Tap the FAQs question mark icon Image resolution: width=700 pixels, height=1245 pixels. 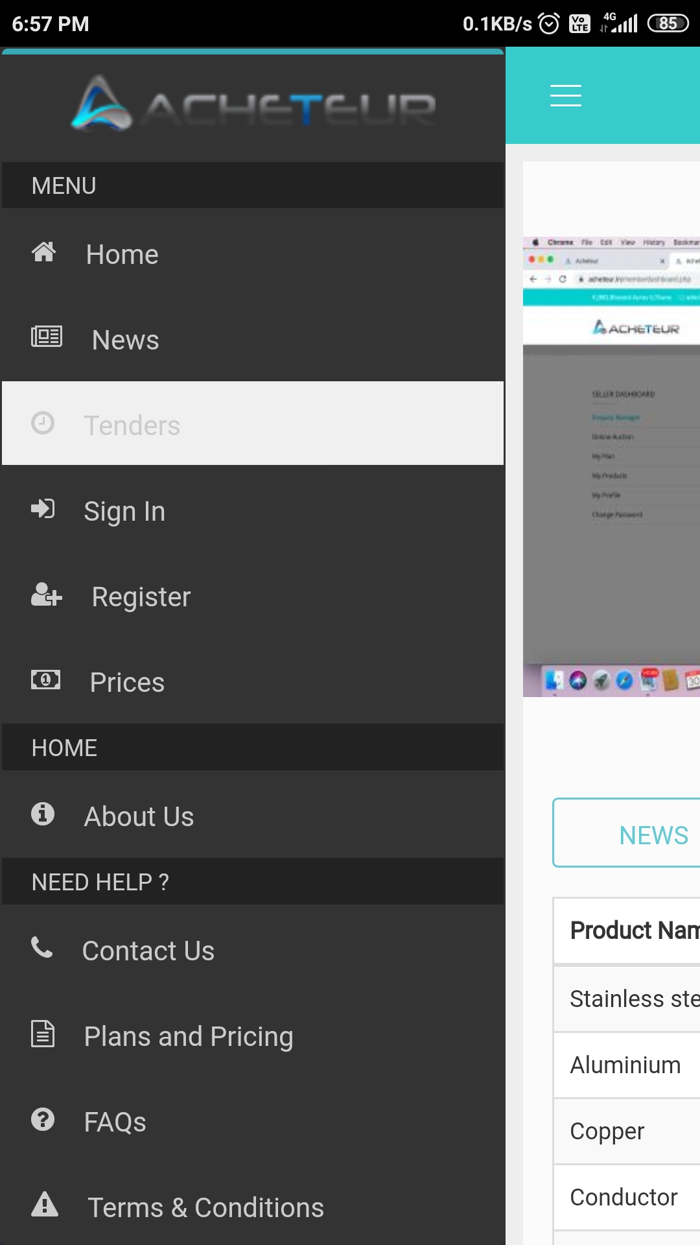[43, 1119]
